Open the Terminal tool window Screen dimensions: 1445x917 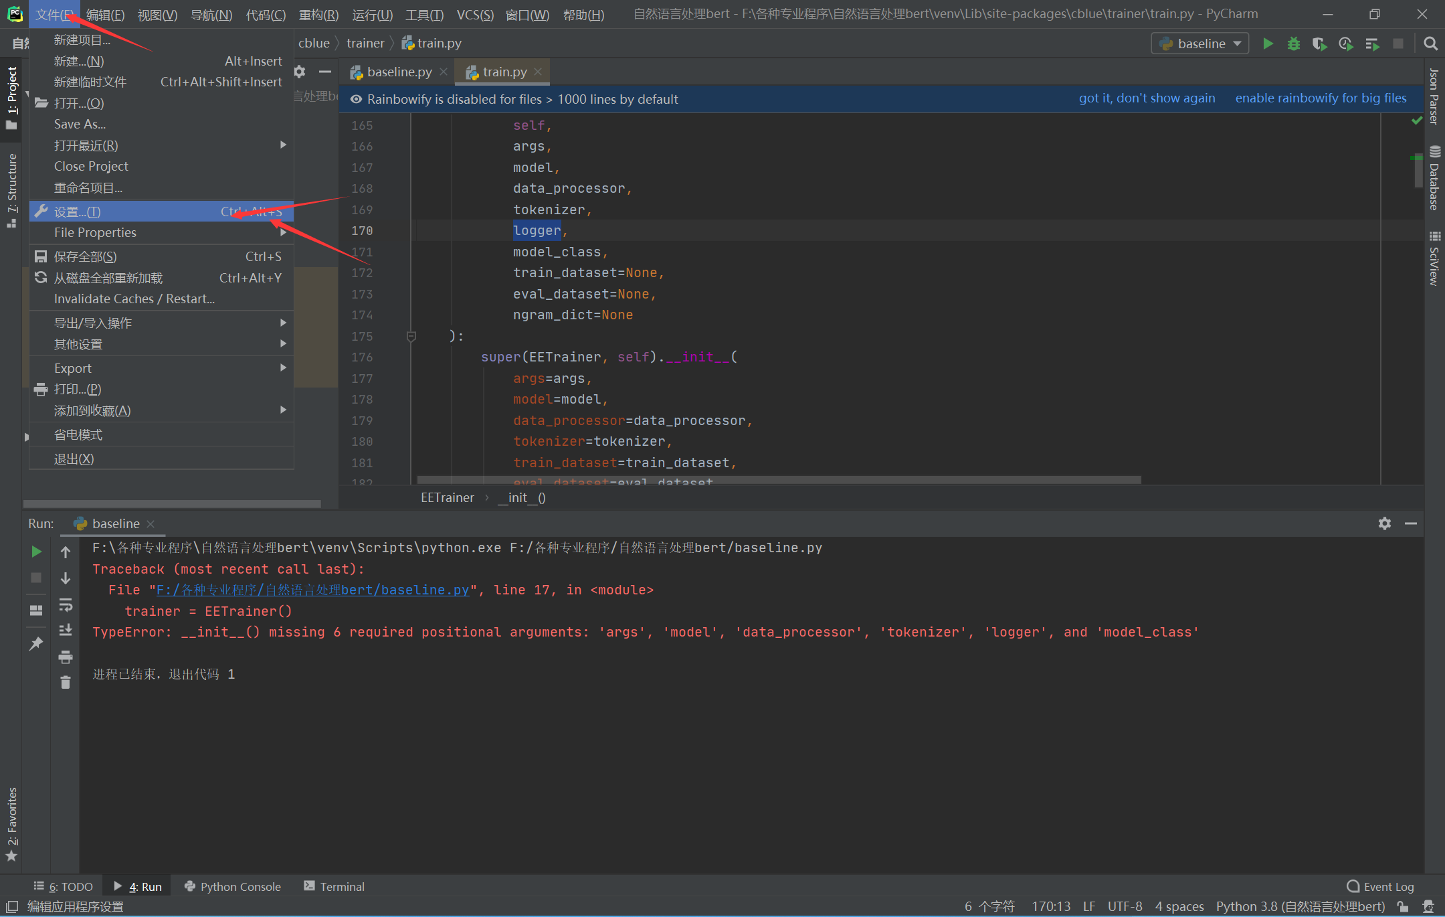[x=334, y=886]
